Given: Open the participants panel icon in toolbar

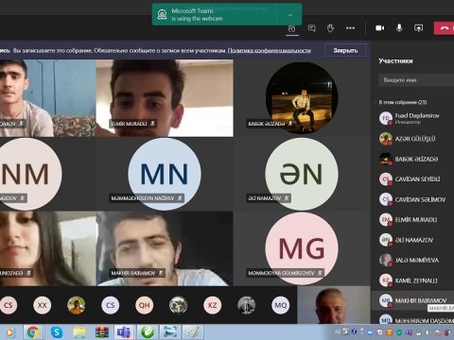Looking at the screenshot, I should coord(292,28).
